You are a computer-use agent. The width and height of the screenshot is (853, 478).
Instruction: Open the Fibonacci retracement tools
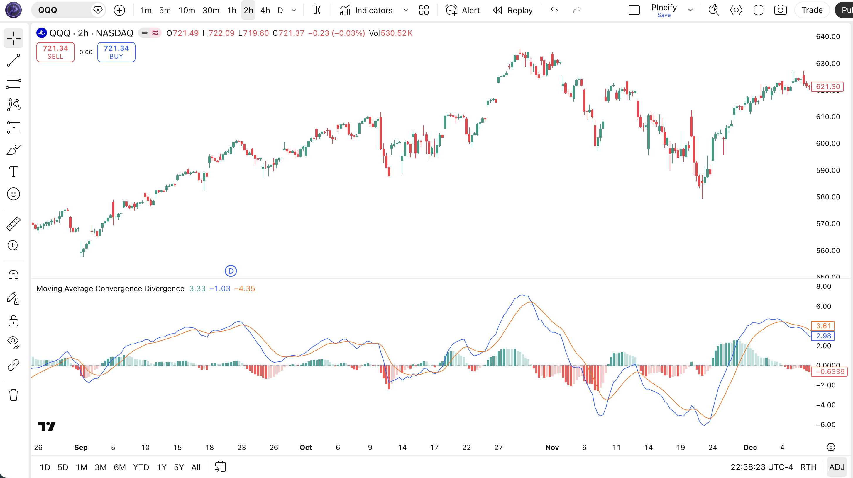pos(13,83)
